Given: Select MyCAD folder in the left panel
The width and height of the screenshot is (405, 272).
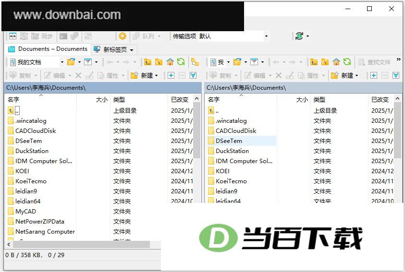Looking at the screenshot, I should click(x=25, y=212).
